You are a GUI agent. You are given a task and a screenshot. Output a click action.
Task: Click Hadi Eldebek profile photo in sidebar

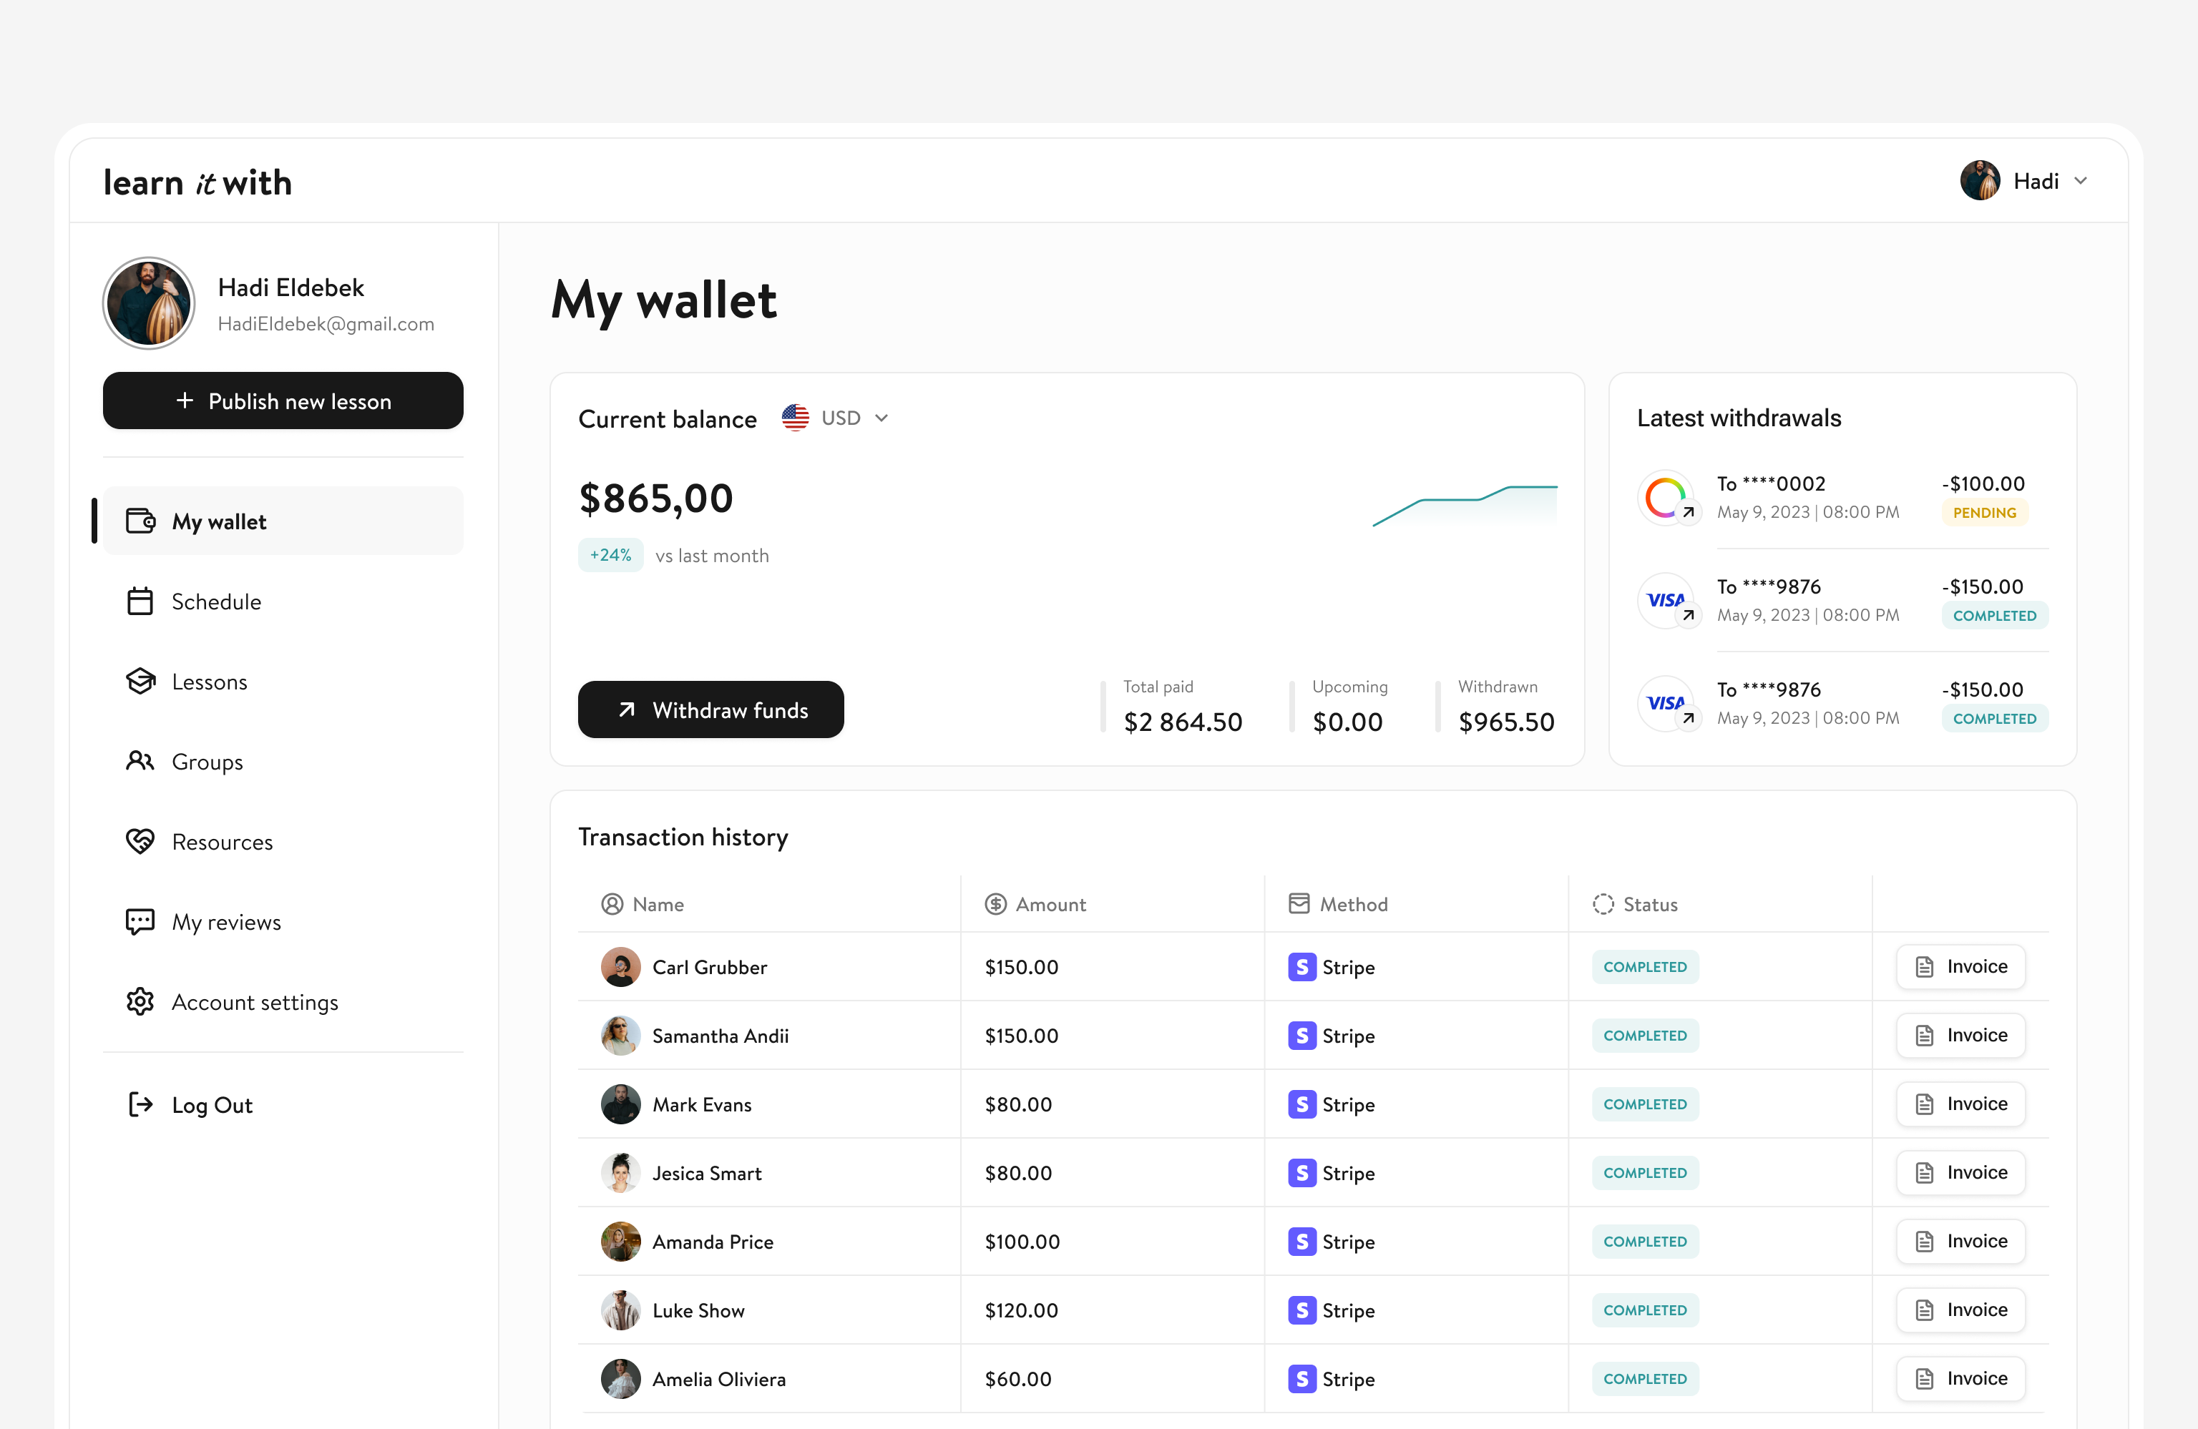149,303
